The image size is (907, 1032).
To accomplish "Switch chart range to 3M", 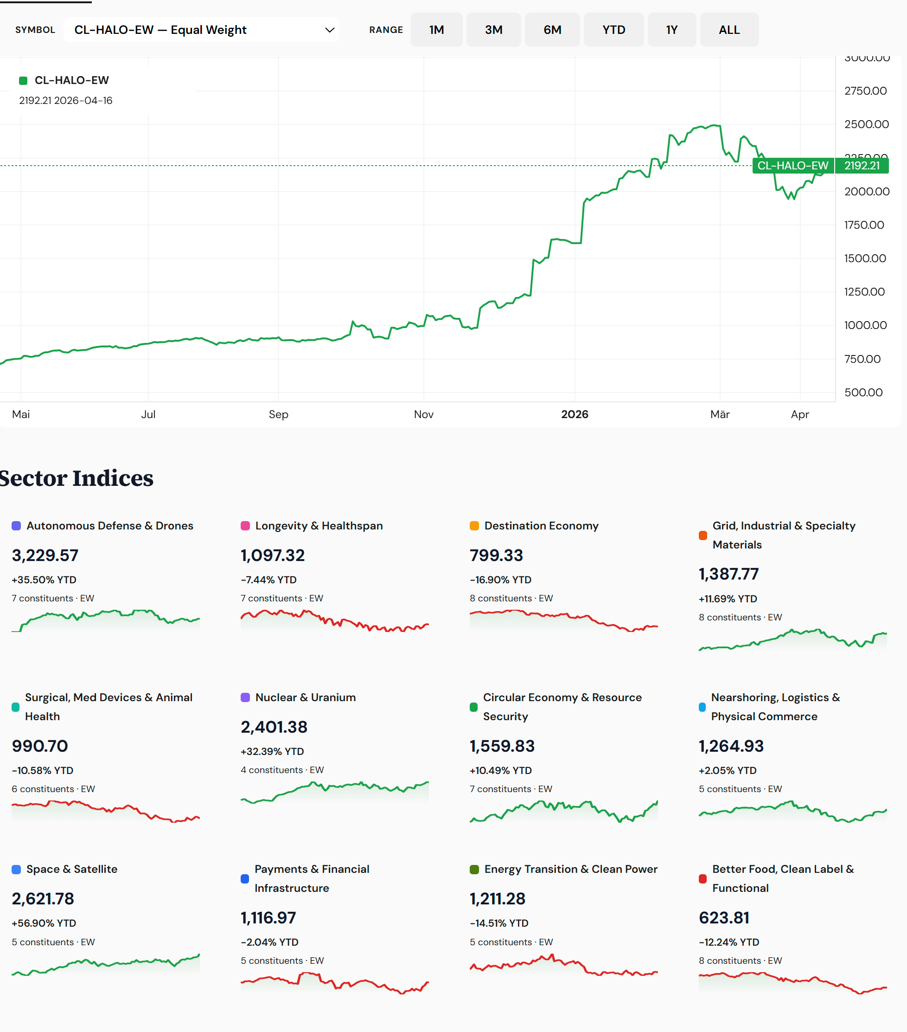I will [x=493, y=30].
